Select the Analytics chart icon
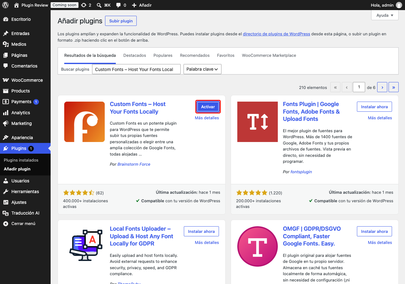405x284 pixels. (6, 113)
